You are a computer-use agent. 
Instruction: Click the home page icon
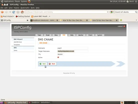pyautogui.click(x=22, y=12)
